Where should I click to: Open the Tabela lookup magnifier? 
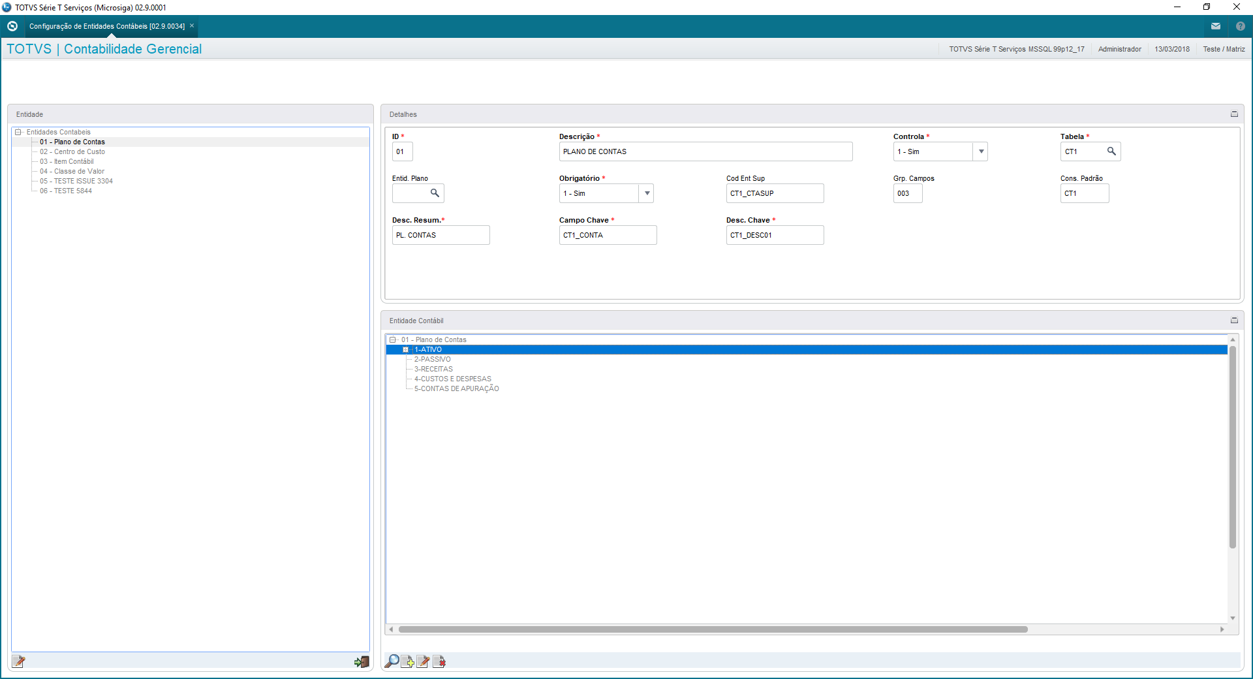[1111, 151]
